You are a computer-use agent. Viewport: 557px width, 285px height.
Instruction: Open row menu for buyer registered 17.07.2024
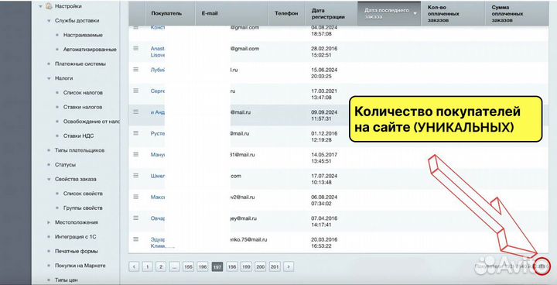pos(135,175)
